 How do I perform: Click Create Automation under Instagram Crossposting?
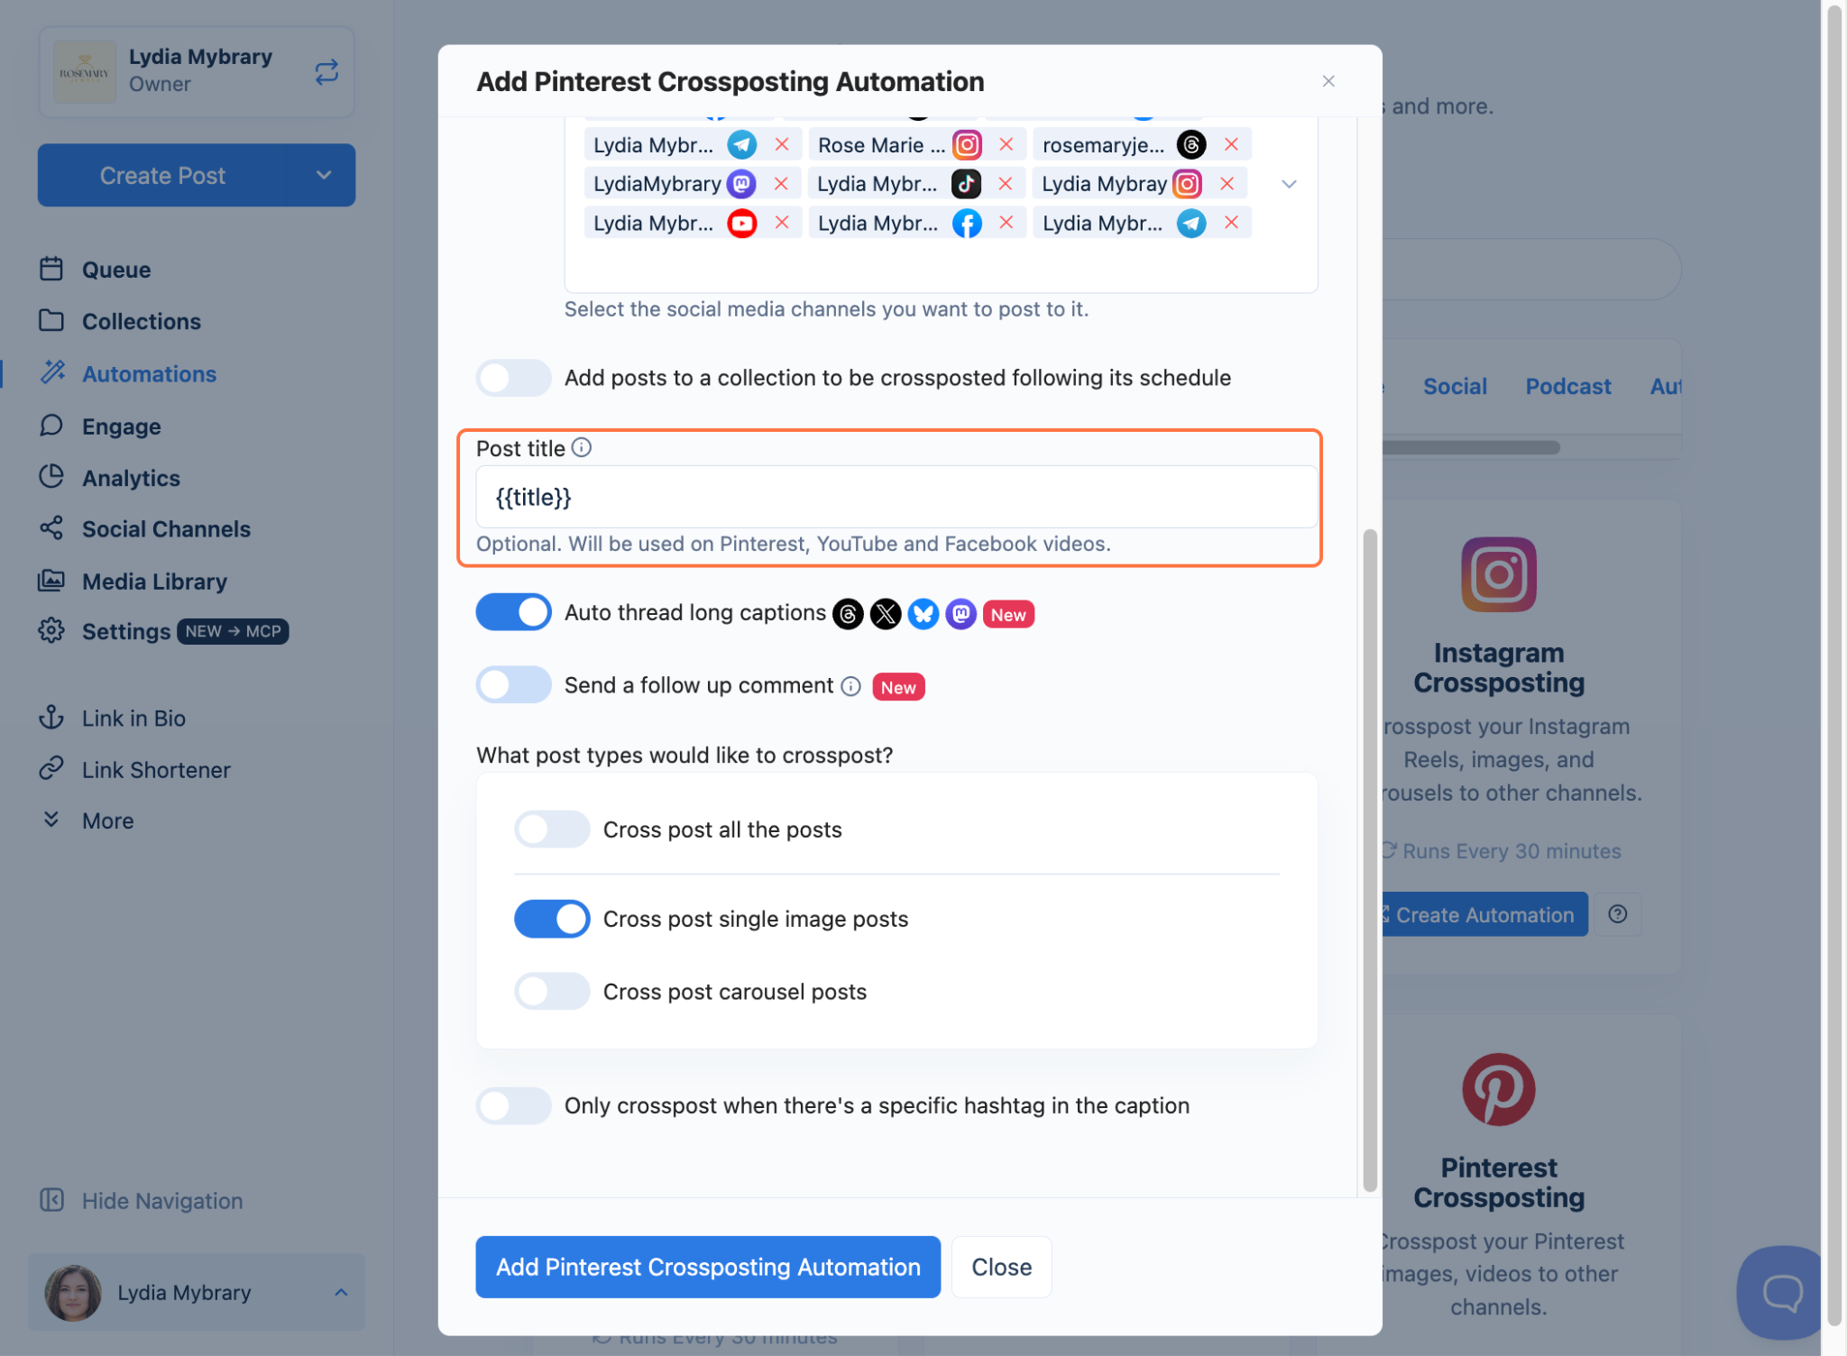click(1484, 914)
